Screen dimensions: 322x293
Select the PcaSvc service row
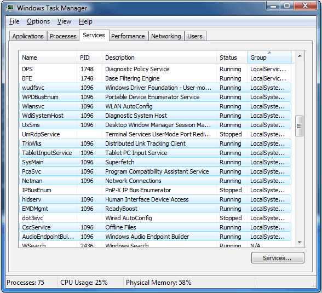point(156,171)
